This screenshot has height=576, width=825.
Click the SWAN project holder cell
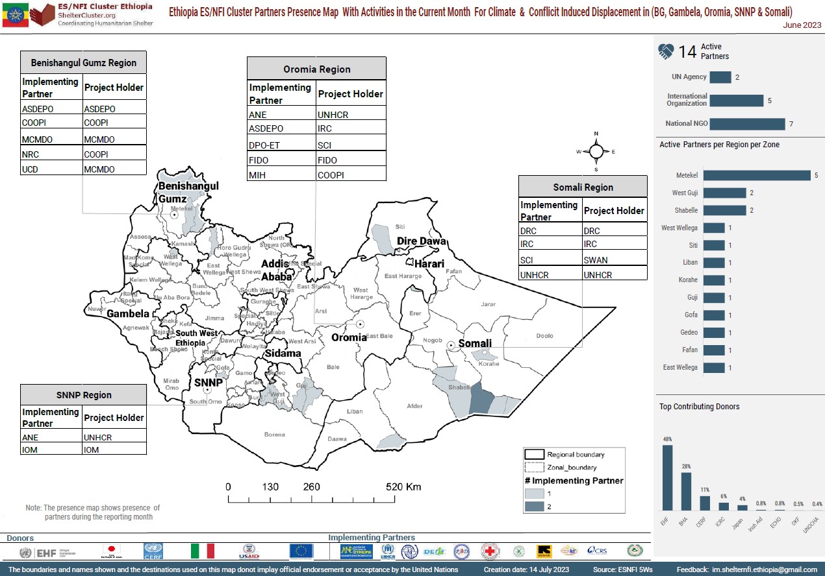coord(615,260)
